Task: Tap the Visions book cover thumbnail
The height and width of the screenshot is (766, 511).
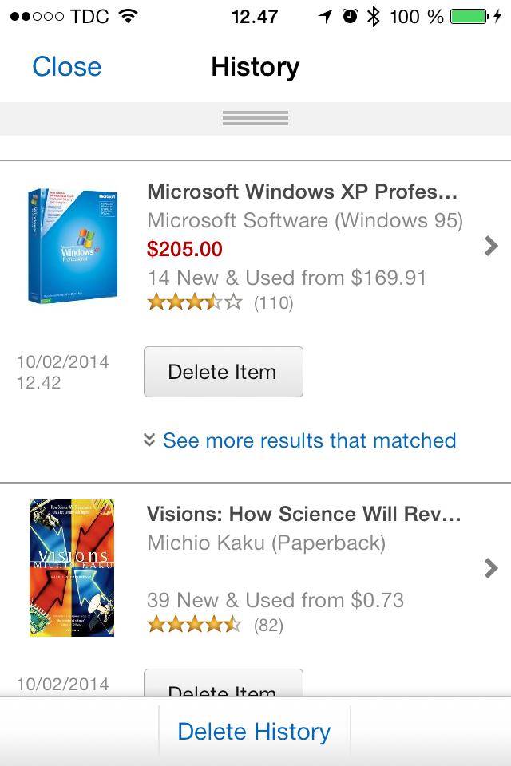Action: point(72,567)
